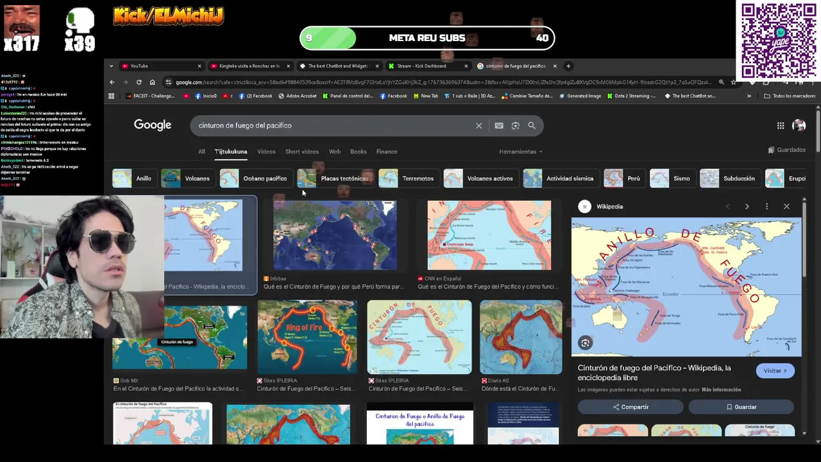Open the Short videos tab
The width and height of the screenshot is (821, 462).
pos(302,152)
